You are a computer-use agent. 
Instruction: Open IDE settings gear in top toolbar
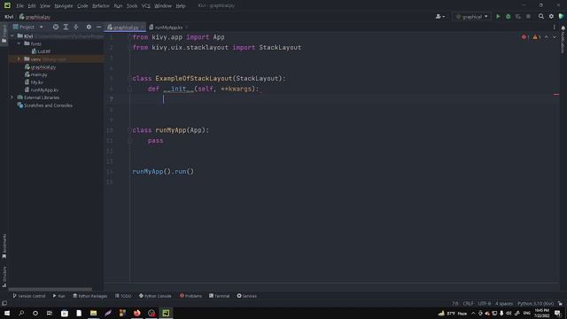click(551, 17)
